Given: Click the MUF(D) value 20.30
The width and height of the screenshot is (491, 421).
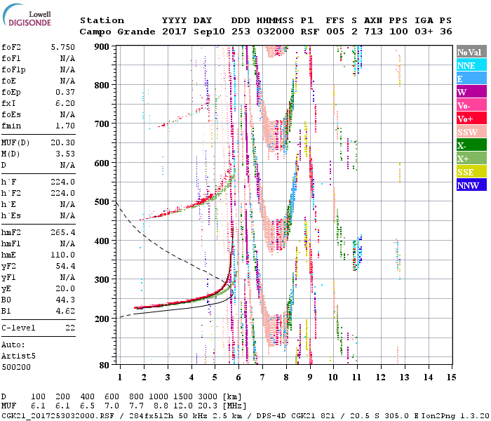Looking at the screenshot, I should click(x=63, y=142).
